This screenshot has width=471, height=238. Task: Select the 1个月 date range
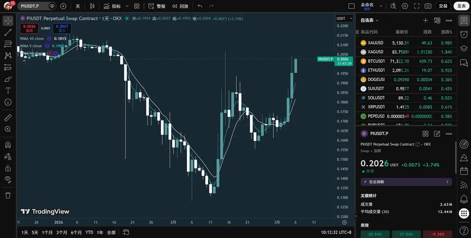tap(47, 232)
